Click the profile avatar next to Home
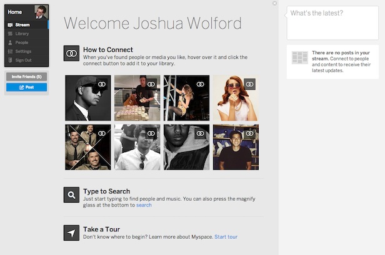The image size is (385, 255). pyautogui.click(x=41, y=11)
